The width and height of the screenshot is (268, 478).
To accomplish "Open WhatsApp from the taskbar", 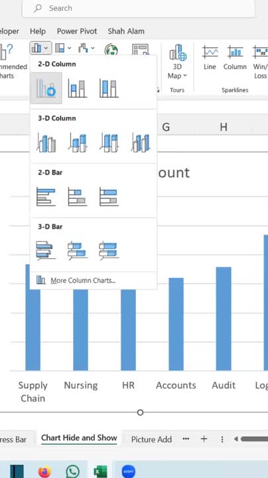I will coord(72,471).
